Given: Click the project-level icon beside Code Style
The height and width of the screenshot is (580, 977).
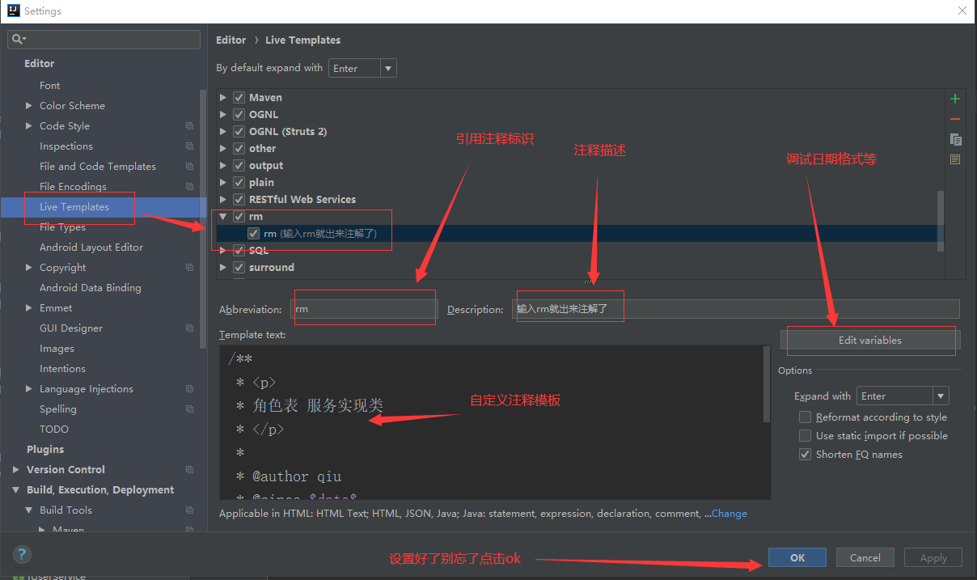Looking at the screenshot, I should (189, 126).
